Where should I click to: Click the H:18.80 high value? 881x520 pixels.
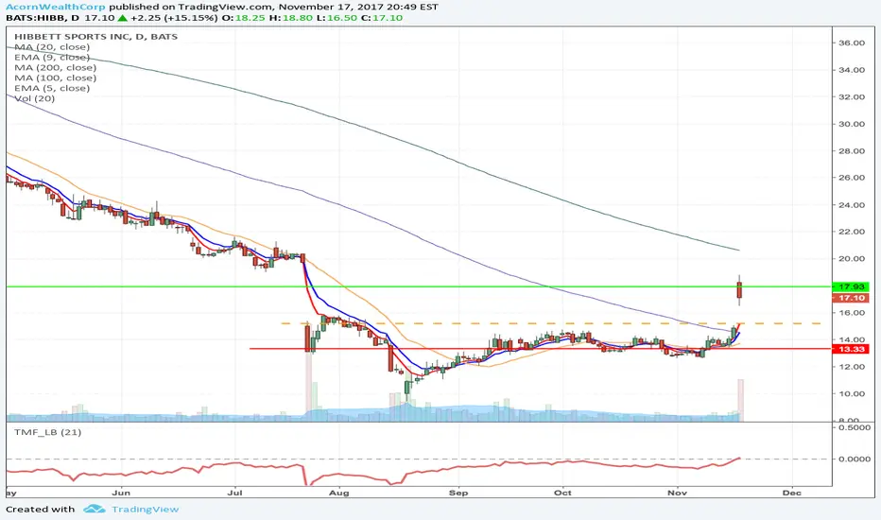coord(292,17)
